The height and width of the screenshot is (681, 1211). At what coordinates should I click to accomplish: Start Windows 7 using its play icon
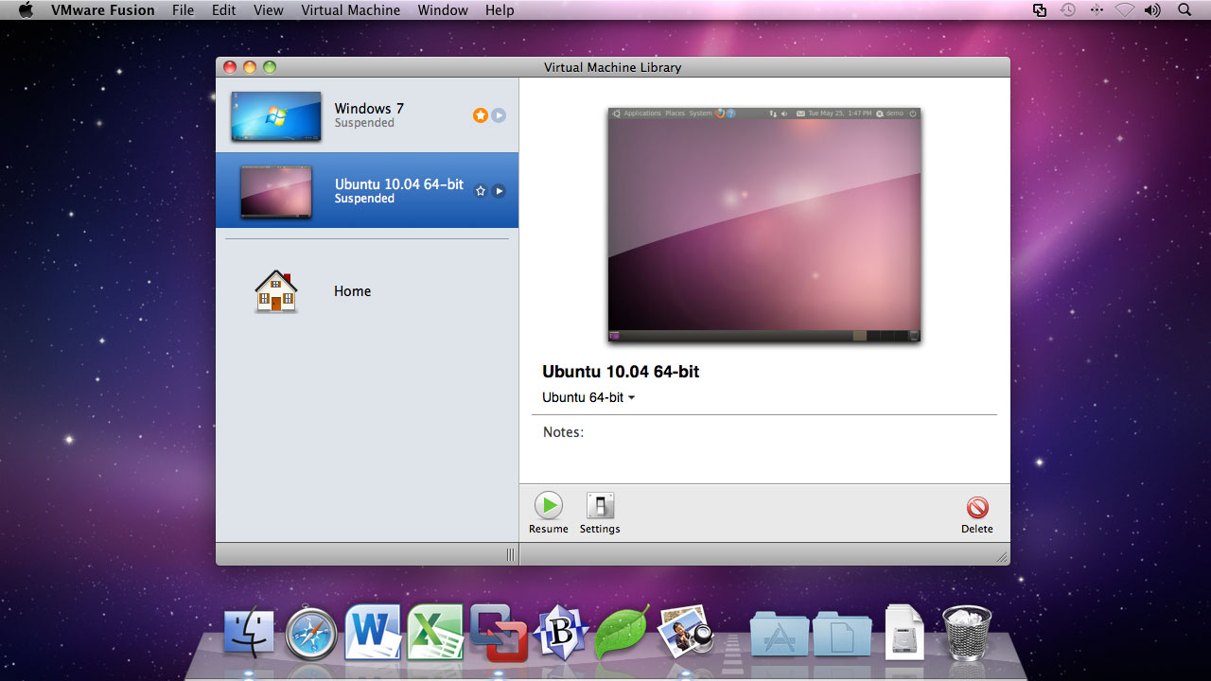[499, 115]
